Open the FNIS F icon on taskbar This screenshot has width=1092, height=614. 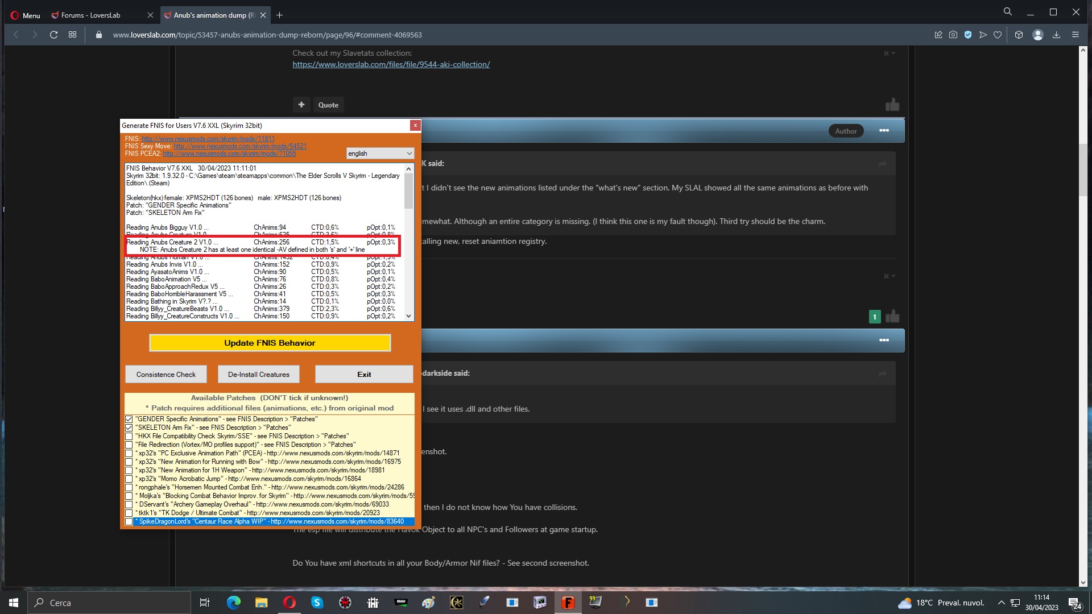568,603
